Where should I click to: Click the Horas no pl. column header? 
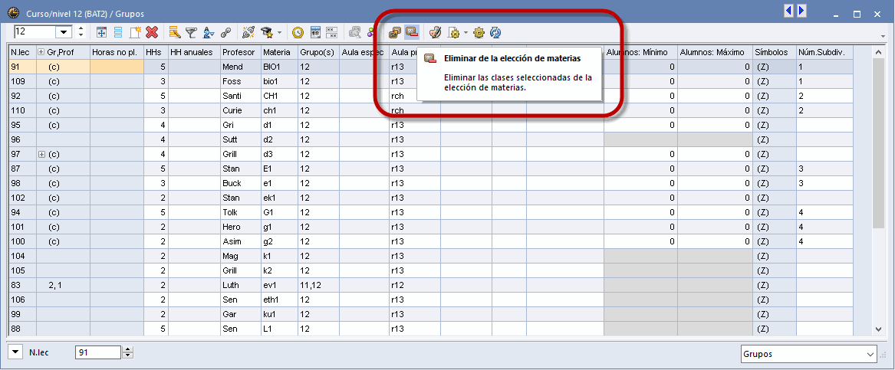tap(117, 52)
